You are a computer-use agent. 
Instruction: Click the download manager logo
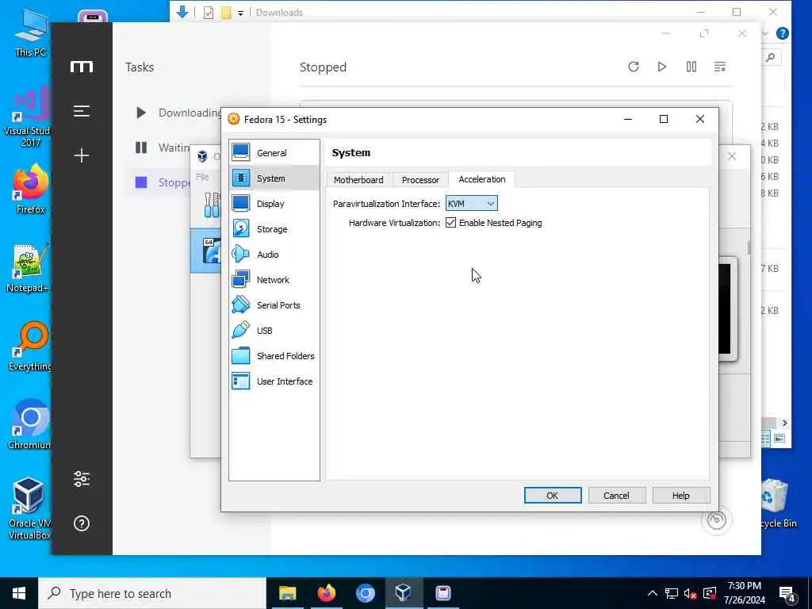(82, 67)
